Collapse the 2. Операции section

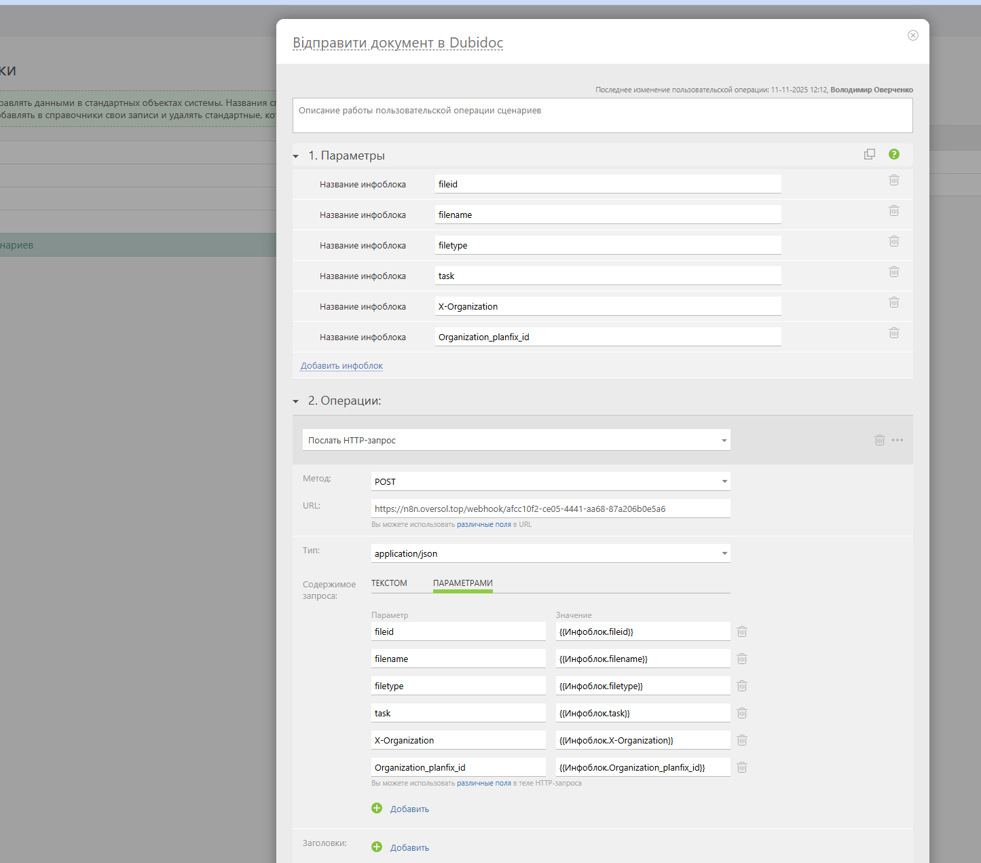pos(296,401)
